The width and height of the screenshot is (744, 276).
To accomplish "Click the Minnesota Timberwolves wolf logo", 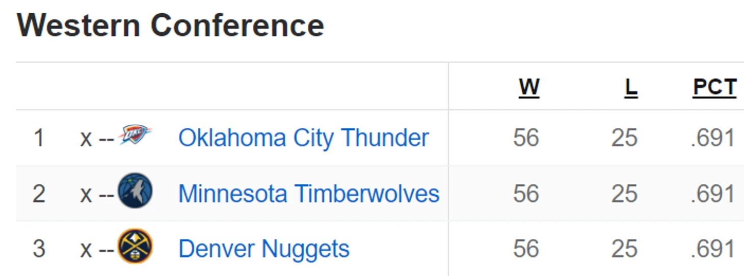I will pyautogui.click(x=135, y=190).
